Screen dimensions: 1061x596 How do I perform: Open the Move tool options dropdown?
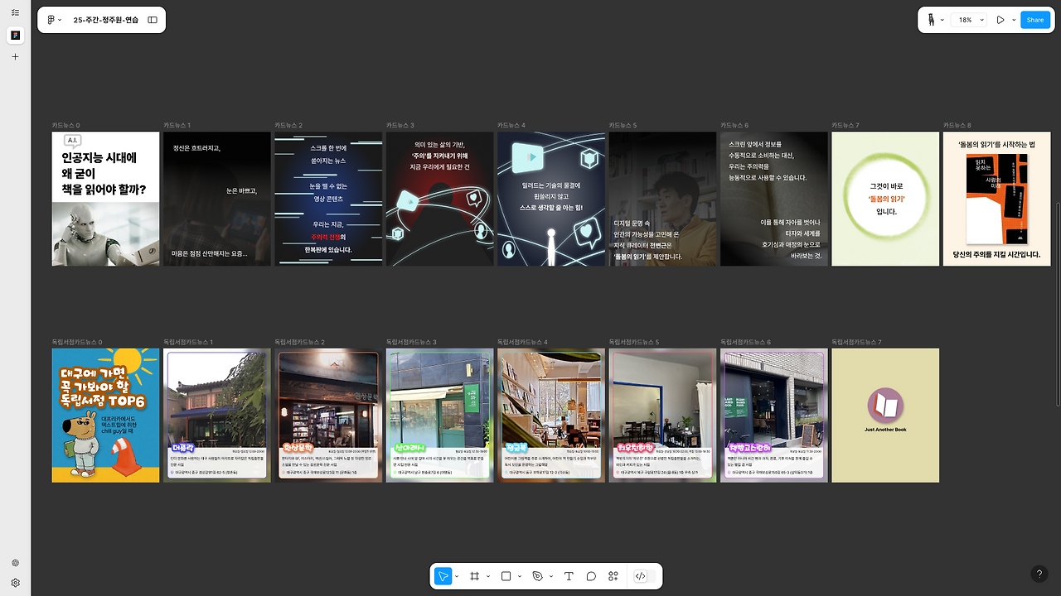click(x=458, y=576)
